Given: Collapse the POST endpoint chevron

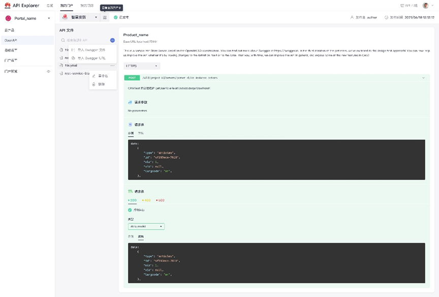Looking at the screenshot, I should (x=423, y=78).
